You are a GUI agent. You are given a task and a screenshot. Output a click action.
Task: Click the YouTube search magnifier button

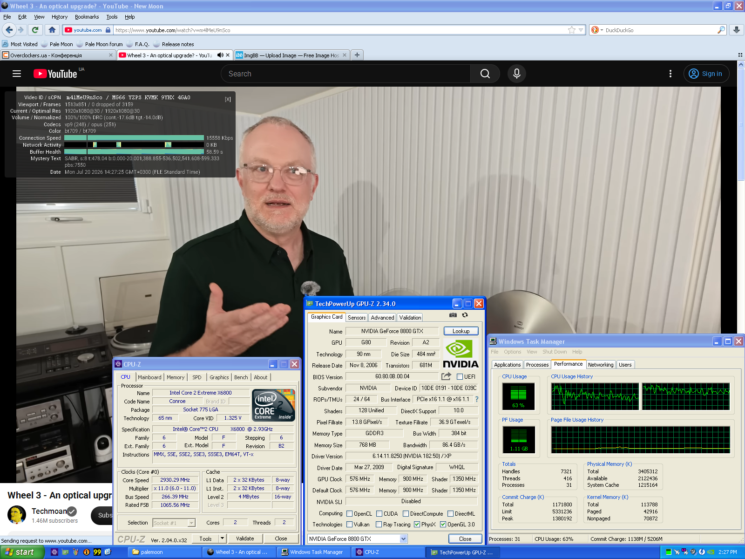coord(485,74)
